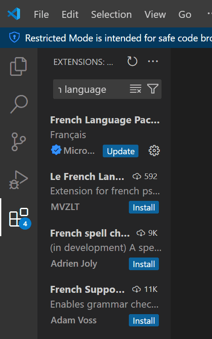This screenshot has height=339, width=212.
Task: Refresh the extensions list
Action: pos(132,61)
